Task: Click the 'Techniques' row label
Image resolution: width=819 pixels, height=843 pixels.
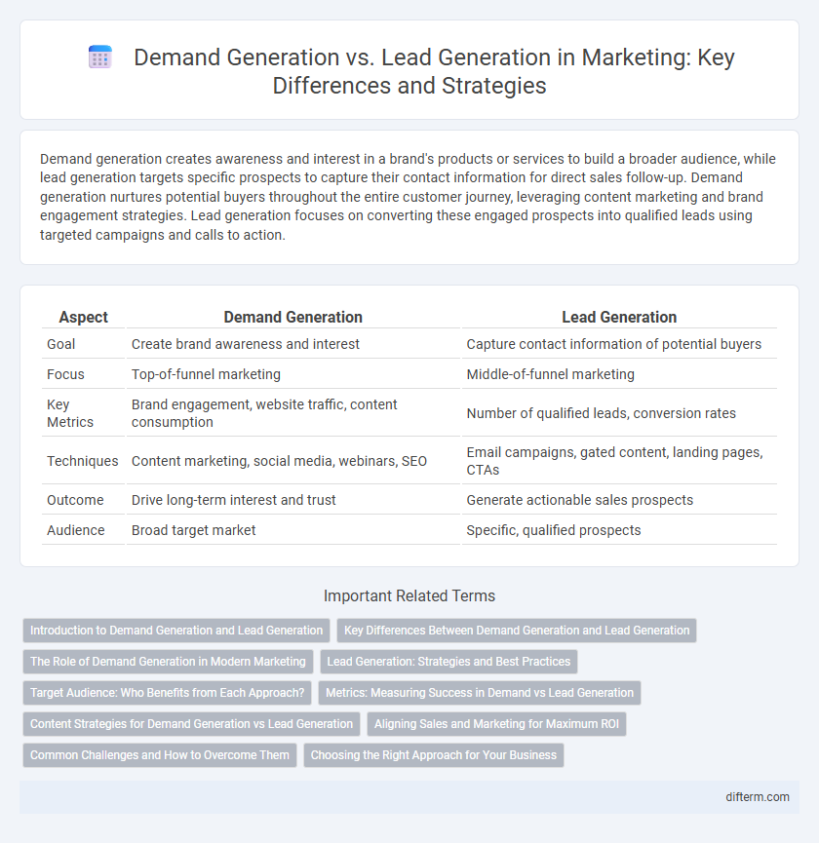Action: coord(82,461)
